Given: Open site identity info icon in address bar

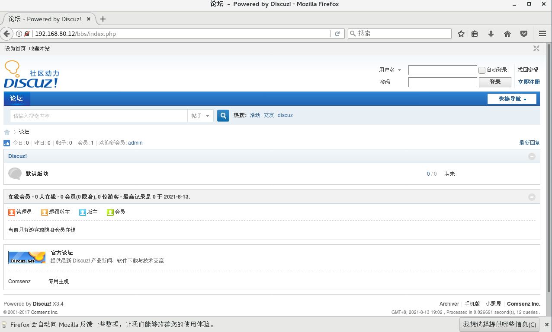Looking at the screenshot, I should click(19, 34).
